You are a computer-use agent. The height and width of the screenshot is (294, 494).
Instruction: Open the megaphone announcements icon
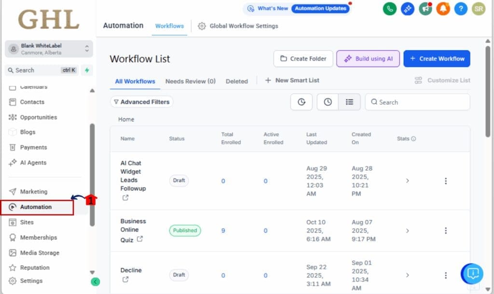425,9
